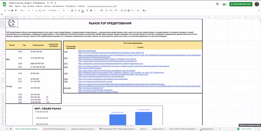The height and width of the screenshot is (131, 261).
Task: Redo the last action
Action: [9, 10]
